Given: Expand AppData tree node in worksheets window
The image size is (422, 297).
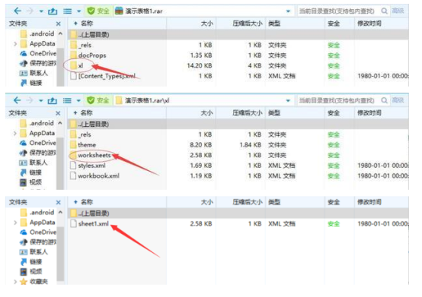Looking at the screenshot, I should [15, 134].
